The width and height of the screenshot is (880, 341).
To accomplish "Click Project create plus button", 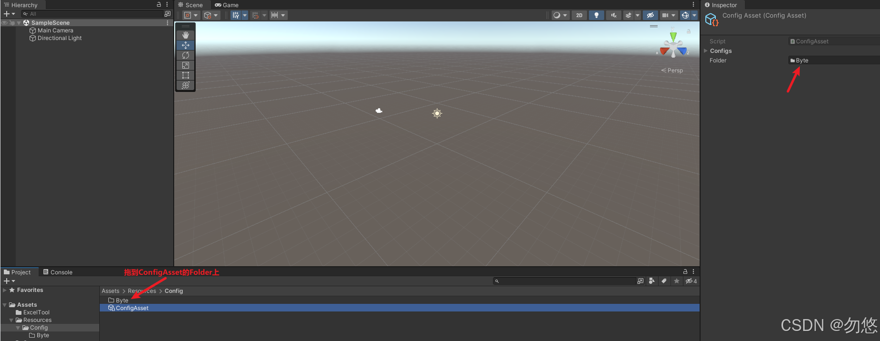I will [9, 281].
